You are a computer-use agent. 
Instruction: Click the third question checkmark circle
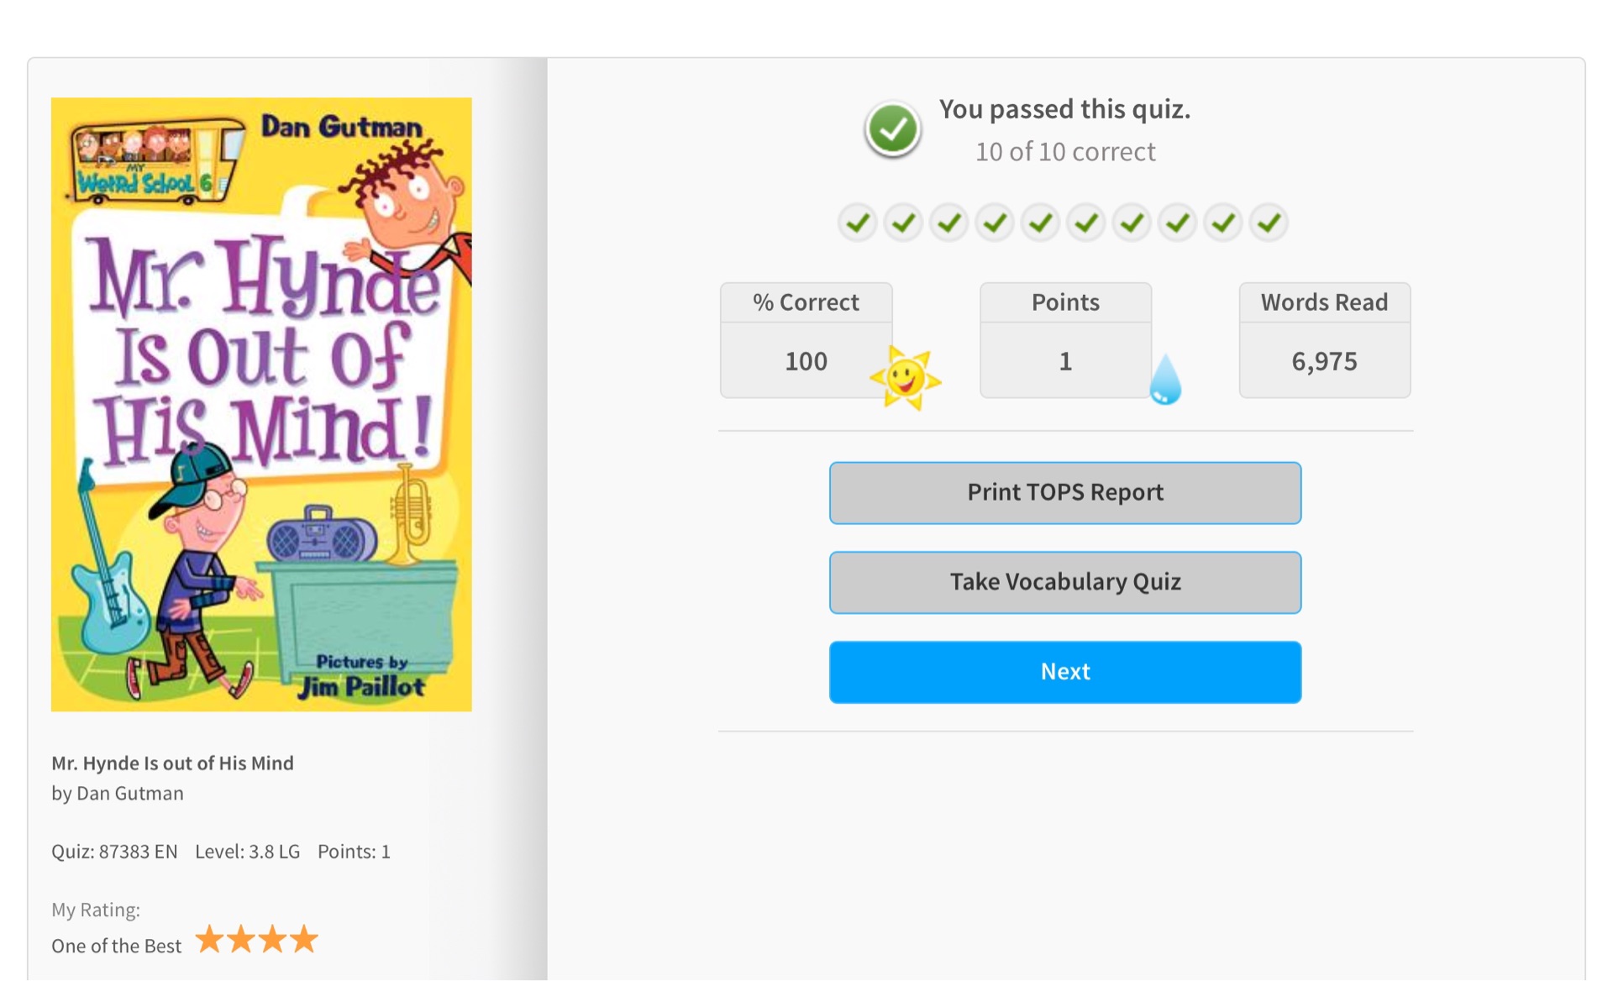coord(948,223)
